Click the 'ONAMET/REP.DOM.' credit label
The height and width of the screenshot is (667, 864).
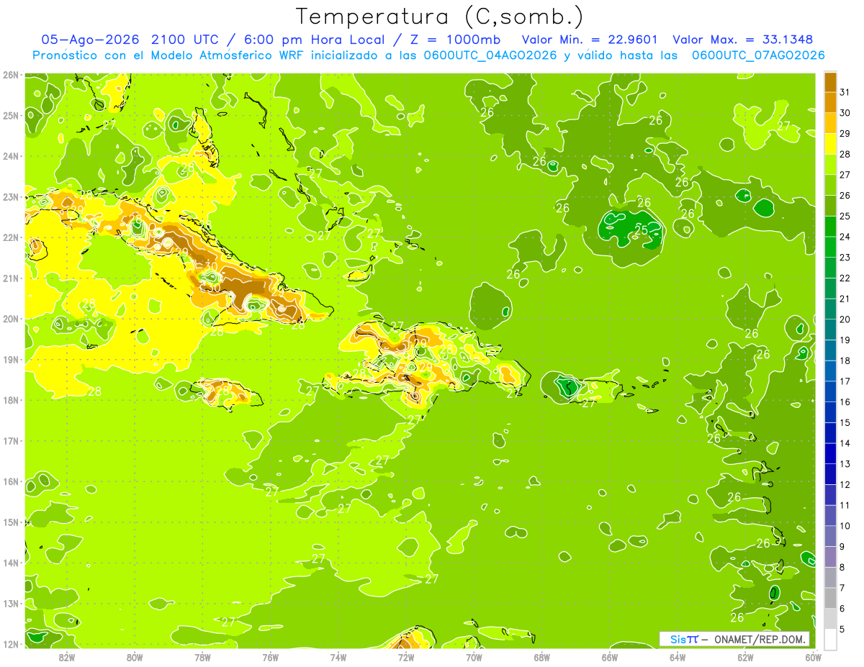760,639
